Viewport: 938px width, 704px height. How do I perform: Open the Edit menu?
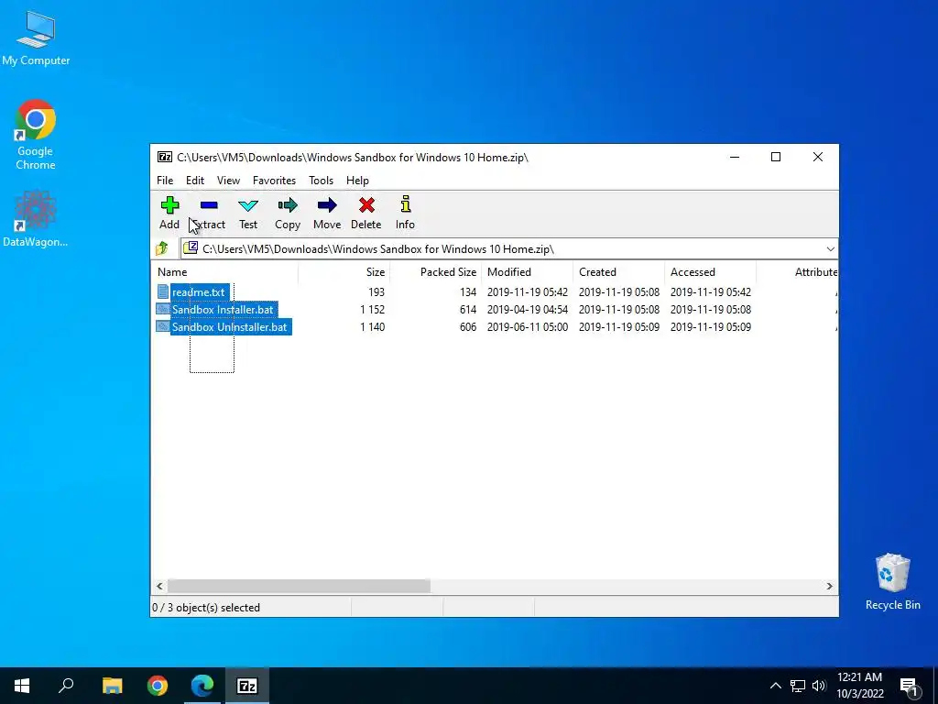coord(195,181)
